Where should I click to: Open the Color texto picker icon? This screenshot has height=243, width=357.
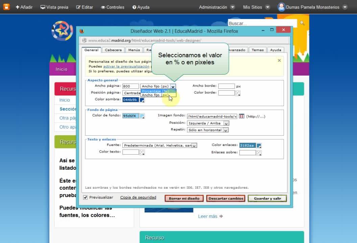(x=142, y=152)
